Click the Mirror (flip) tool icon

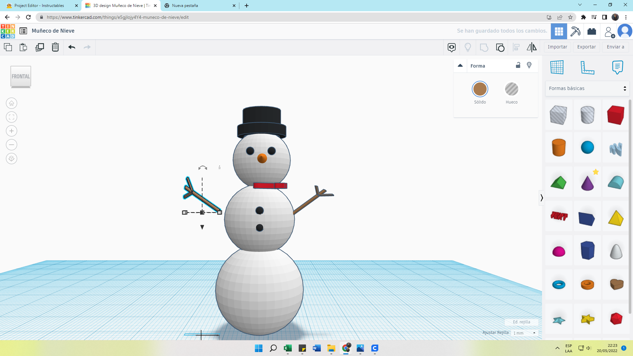tap(531, 47)
